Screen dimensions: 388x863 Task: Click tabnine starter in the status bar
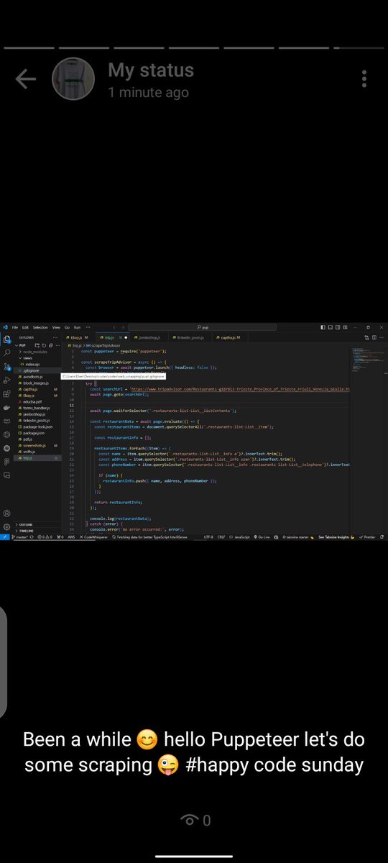pyautogui.click(x=297, y=536)
